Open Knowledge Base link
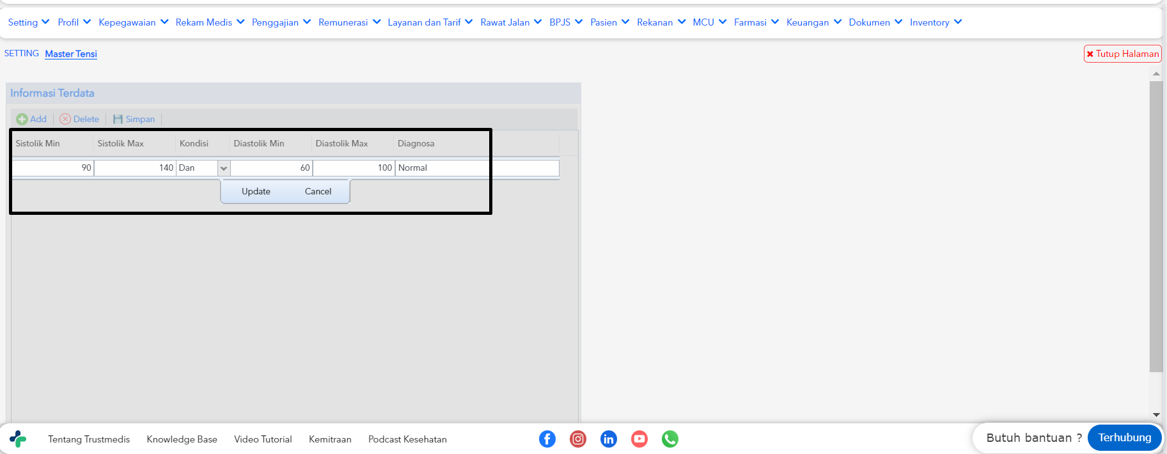This screenshot has width=1167, height=454. [182, 439]
